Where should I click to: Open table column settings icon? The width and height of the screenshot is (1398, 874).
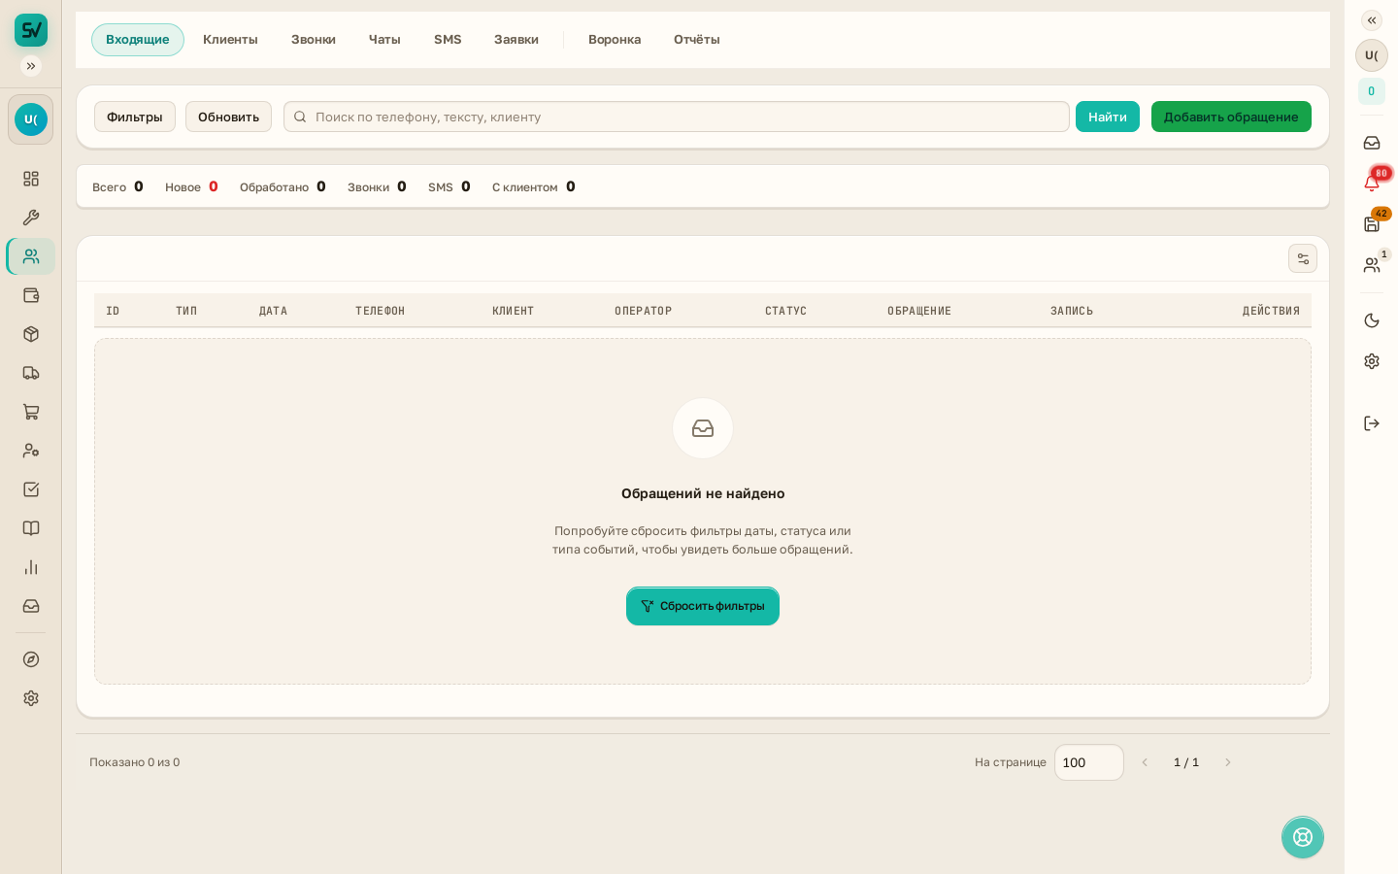[x=1303, y=258]
